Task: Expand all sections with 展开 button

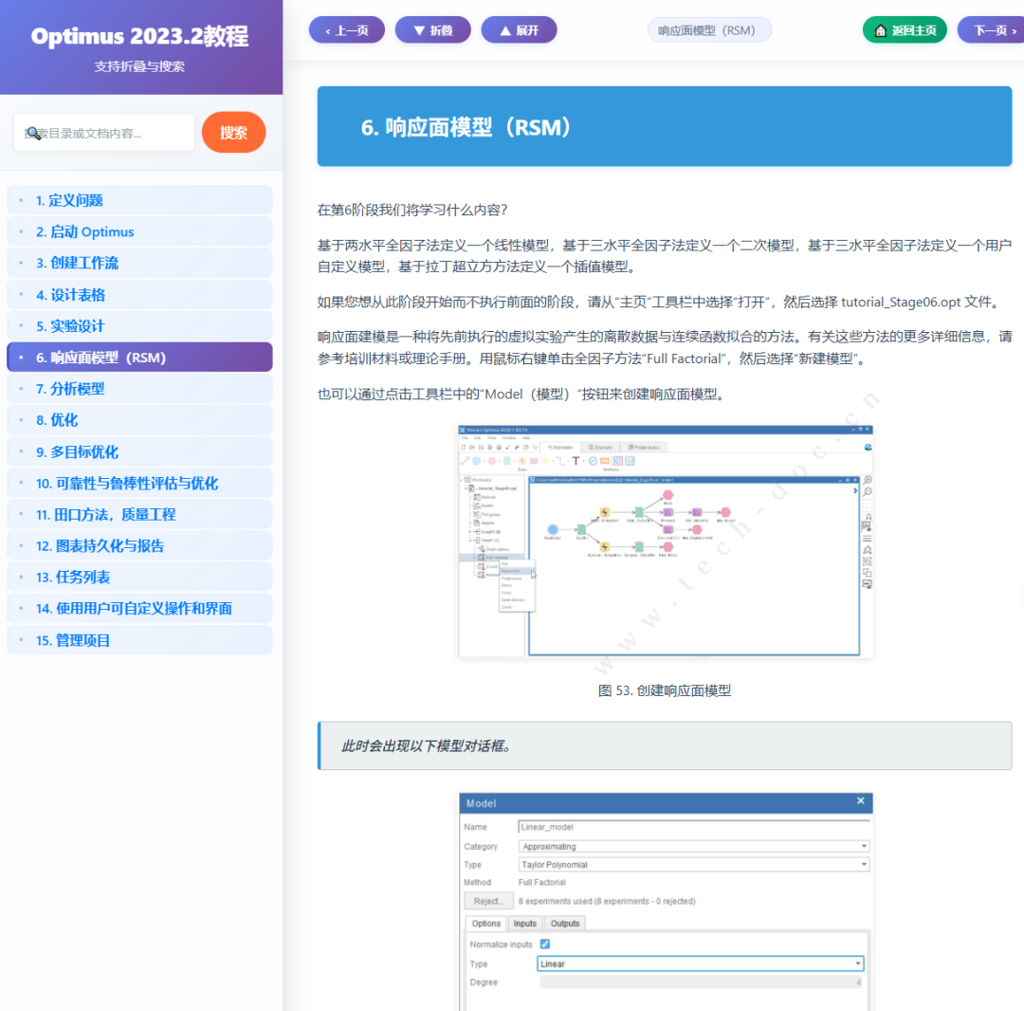Action: click(520, 30)
